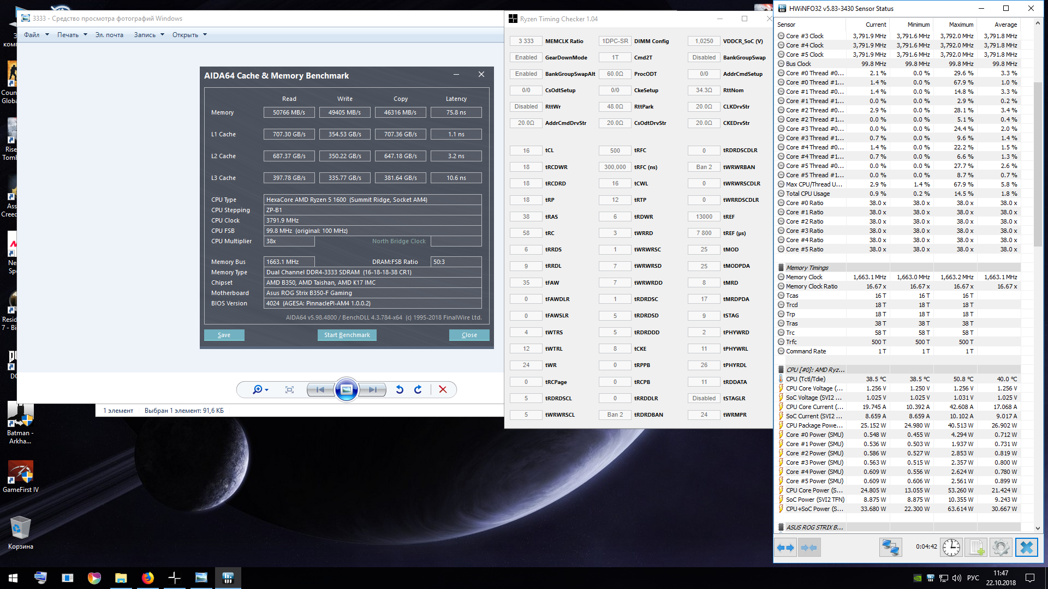This screenshot has width=1048, height=589.
Task: Click HWiNFO expand columns arrows button
Action: coord(785,547)
